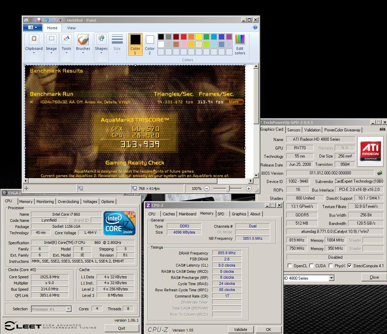Screen dimensions: 387x334
Task: Pick the black color swatch
Action: 161,37
